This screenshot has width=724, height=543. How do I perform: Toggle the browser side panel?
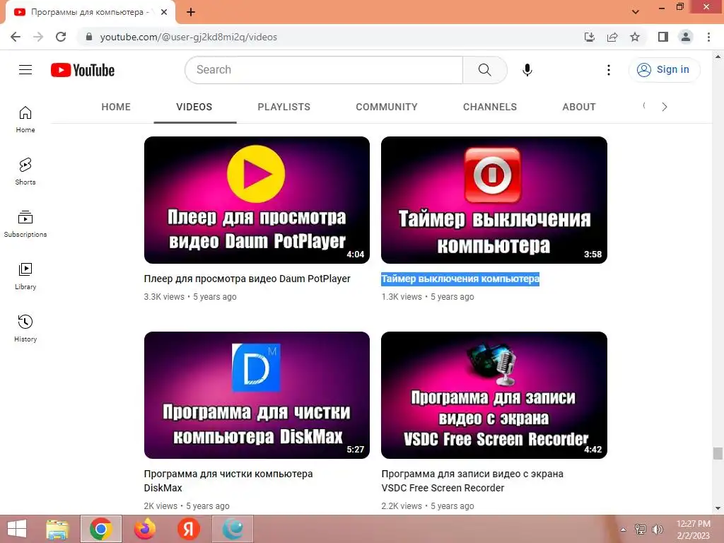[x=663, y=37]
